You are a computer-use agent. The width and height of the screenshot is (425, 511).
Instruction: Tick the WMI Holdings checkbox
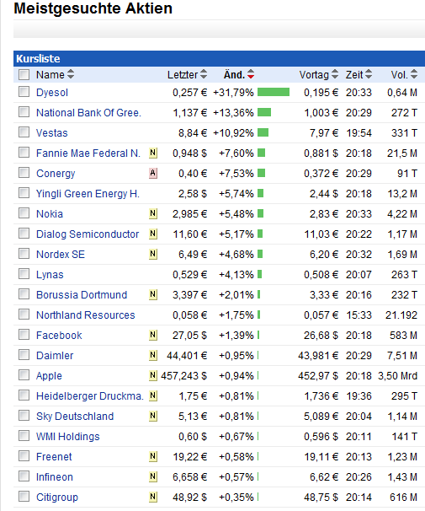pyautogui.click(x=24, y=435)
